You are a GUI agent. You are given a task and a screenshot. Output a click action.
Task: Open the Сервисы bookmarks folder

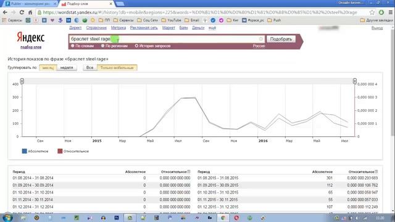tap(123, 20)
